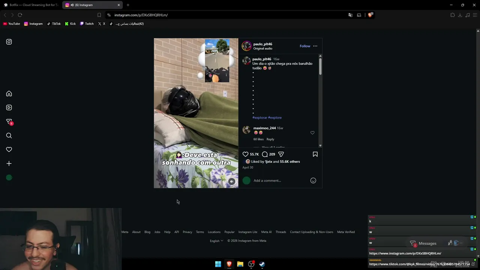Switch to the BotRix Cloud Streaming Bot tab
Screen dimensions: 480x270
pyautogui.click(x=31, y=5)
